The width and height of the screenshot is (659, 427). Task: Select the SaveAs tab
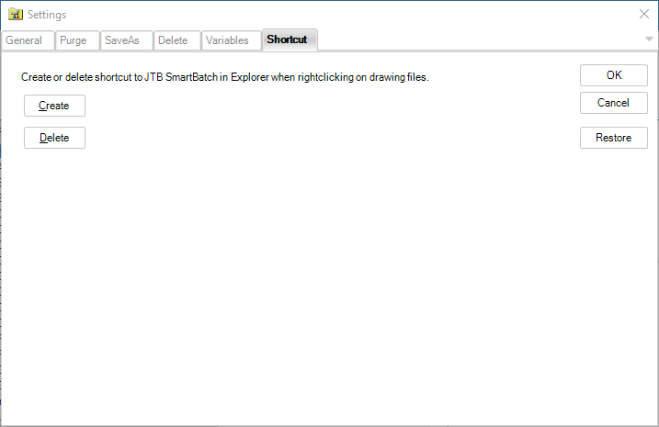click(x=126, y=40)
